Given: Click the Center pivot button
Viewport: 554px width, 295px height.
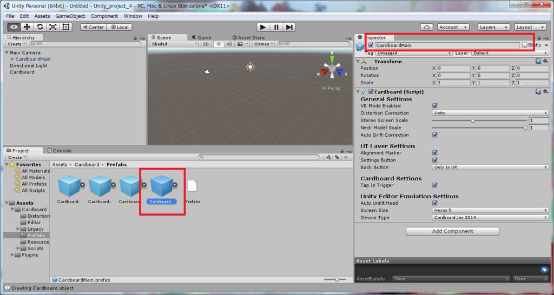Looking at the screenshot, I should pos(93,27).
